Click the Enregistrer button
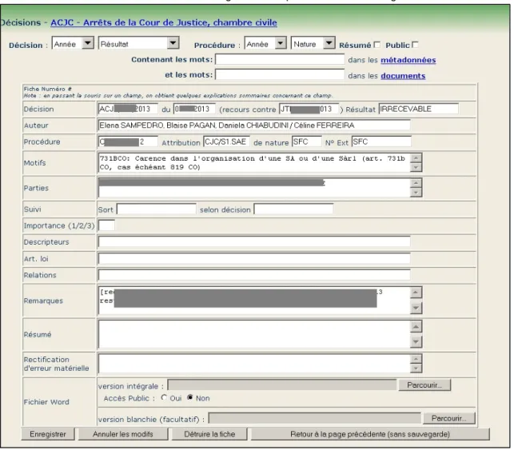This screenshot has width=514, height=450. point(48,434)
